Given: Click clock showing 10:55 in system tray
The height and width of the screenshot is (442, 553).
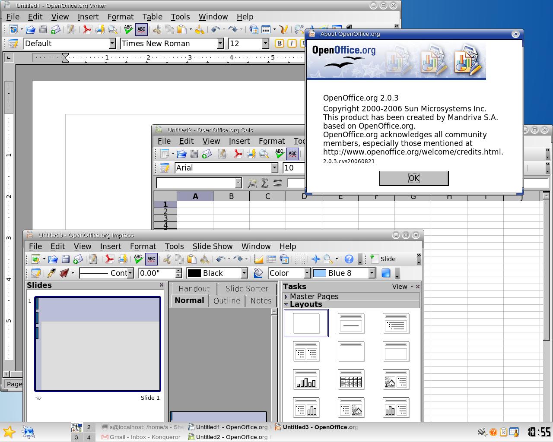Looking at the screenshot, I should click(x=539, y=432).
